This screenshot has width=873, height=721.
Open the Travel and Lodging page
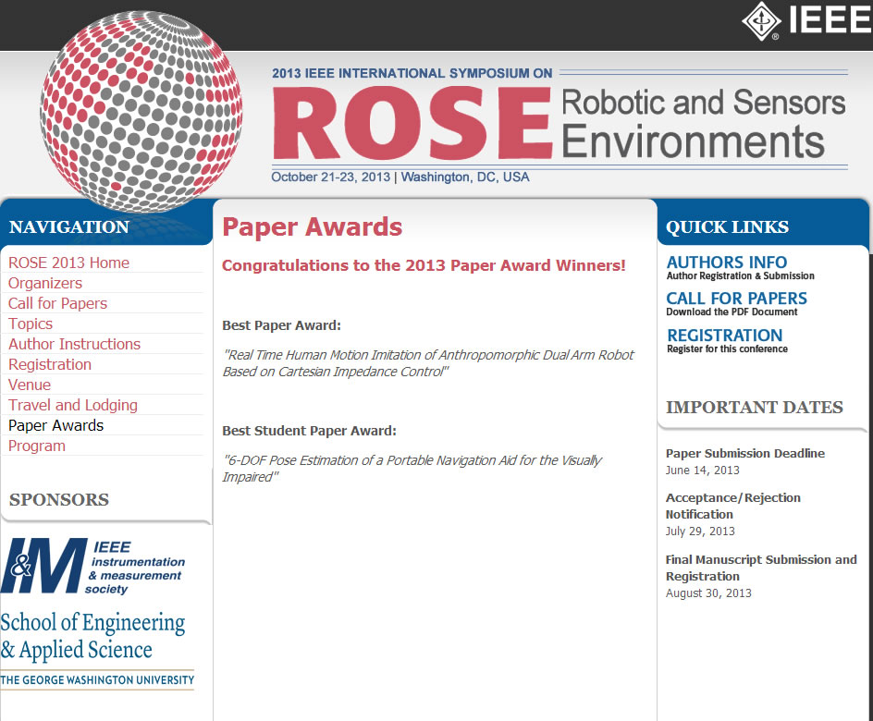pos(73,405)
